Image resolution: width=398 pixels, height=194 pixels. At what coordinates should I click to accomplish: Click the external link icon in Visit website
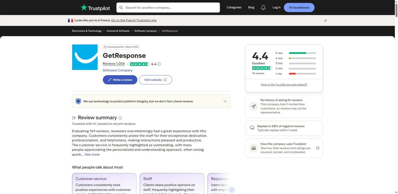[165, 80]
